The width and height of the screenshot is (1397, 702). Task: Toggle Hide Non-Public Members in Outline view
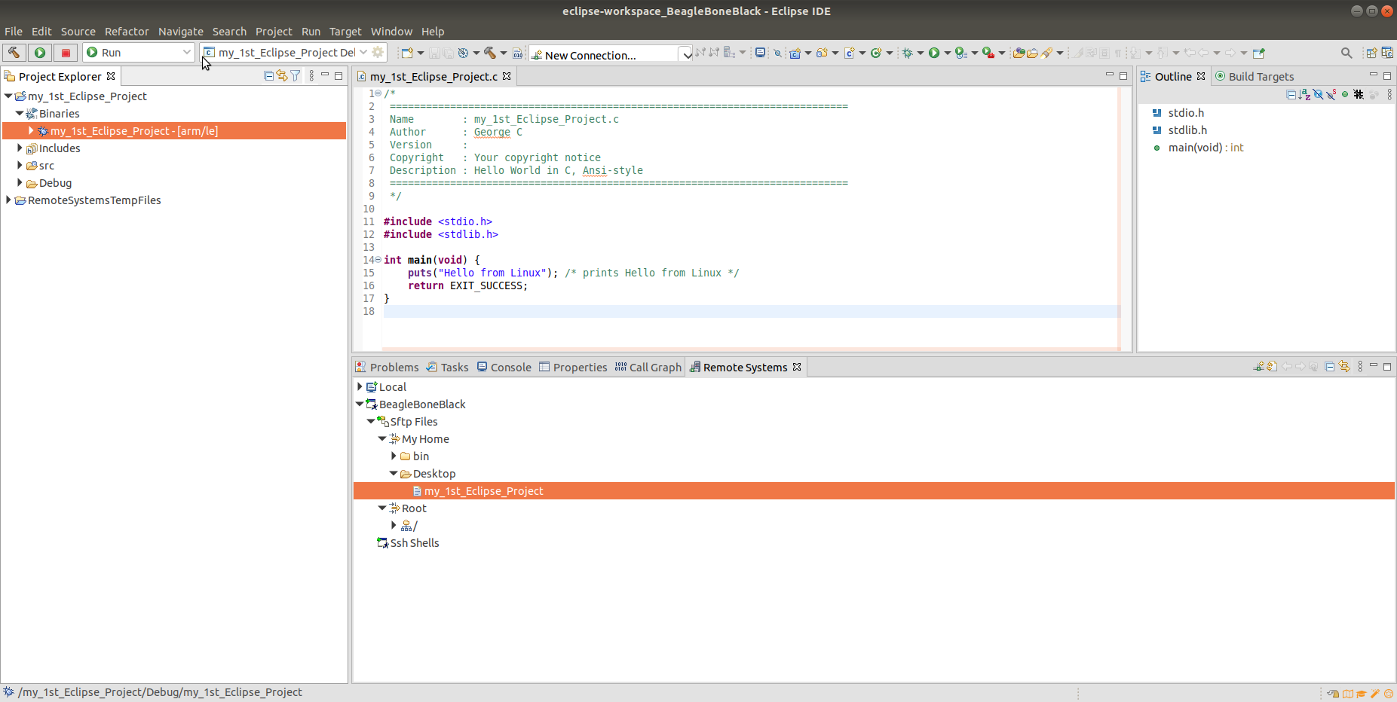click(1345, 95)
